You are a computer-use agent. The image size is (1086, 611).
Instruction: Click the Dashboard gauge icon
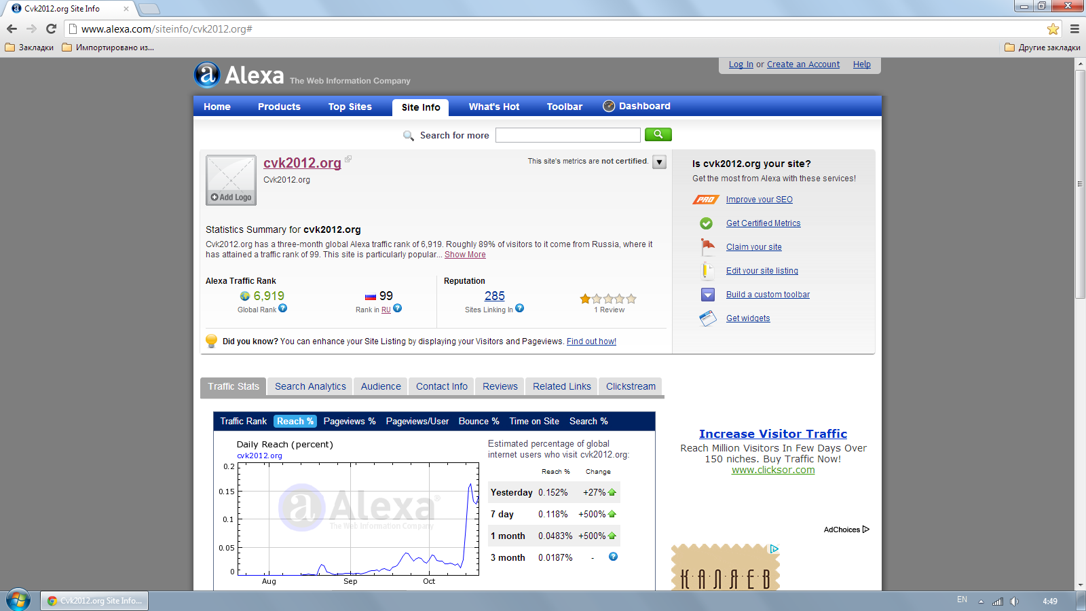(609, 106)
